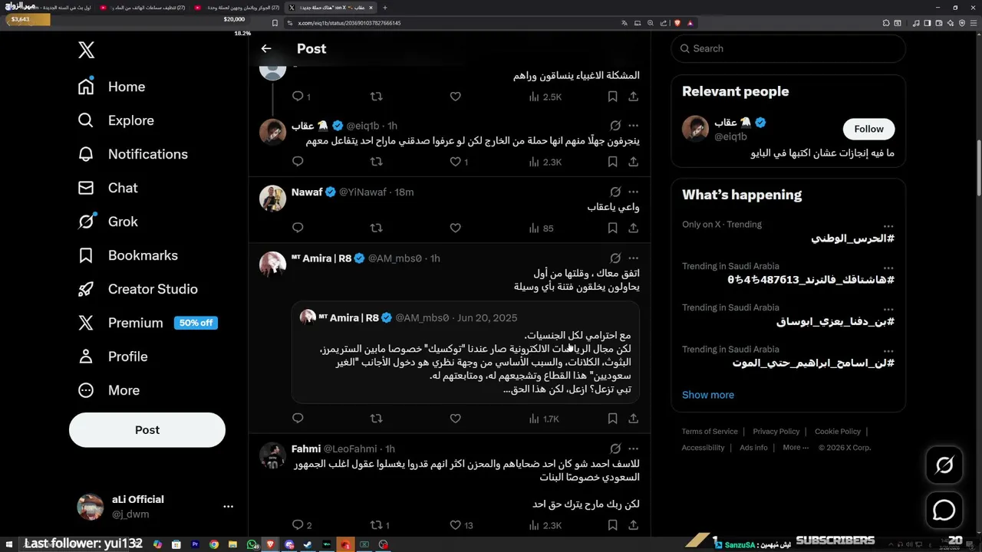Like Amira R8's post
Screen dimensions: 982x552
coord(455,419)
